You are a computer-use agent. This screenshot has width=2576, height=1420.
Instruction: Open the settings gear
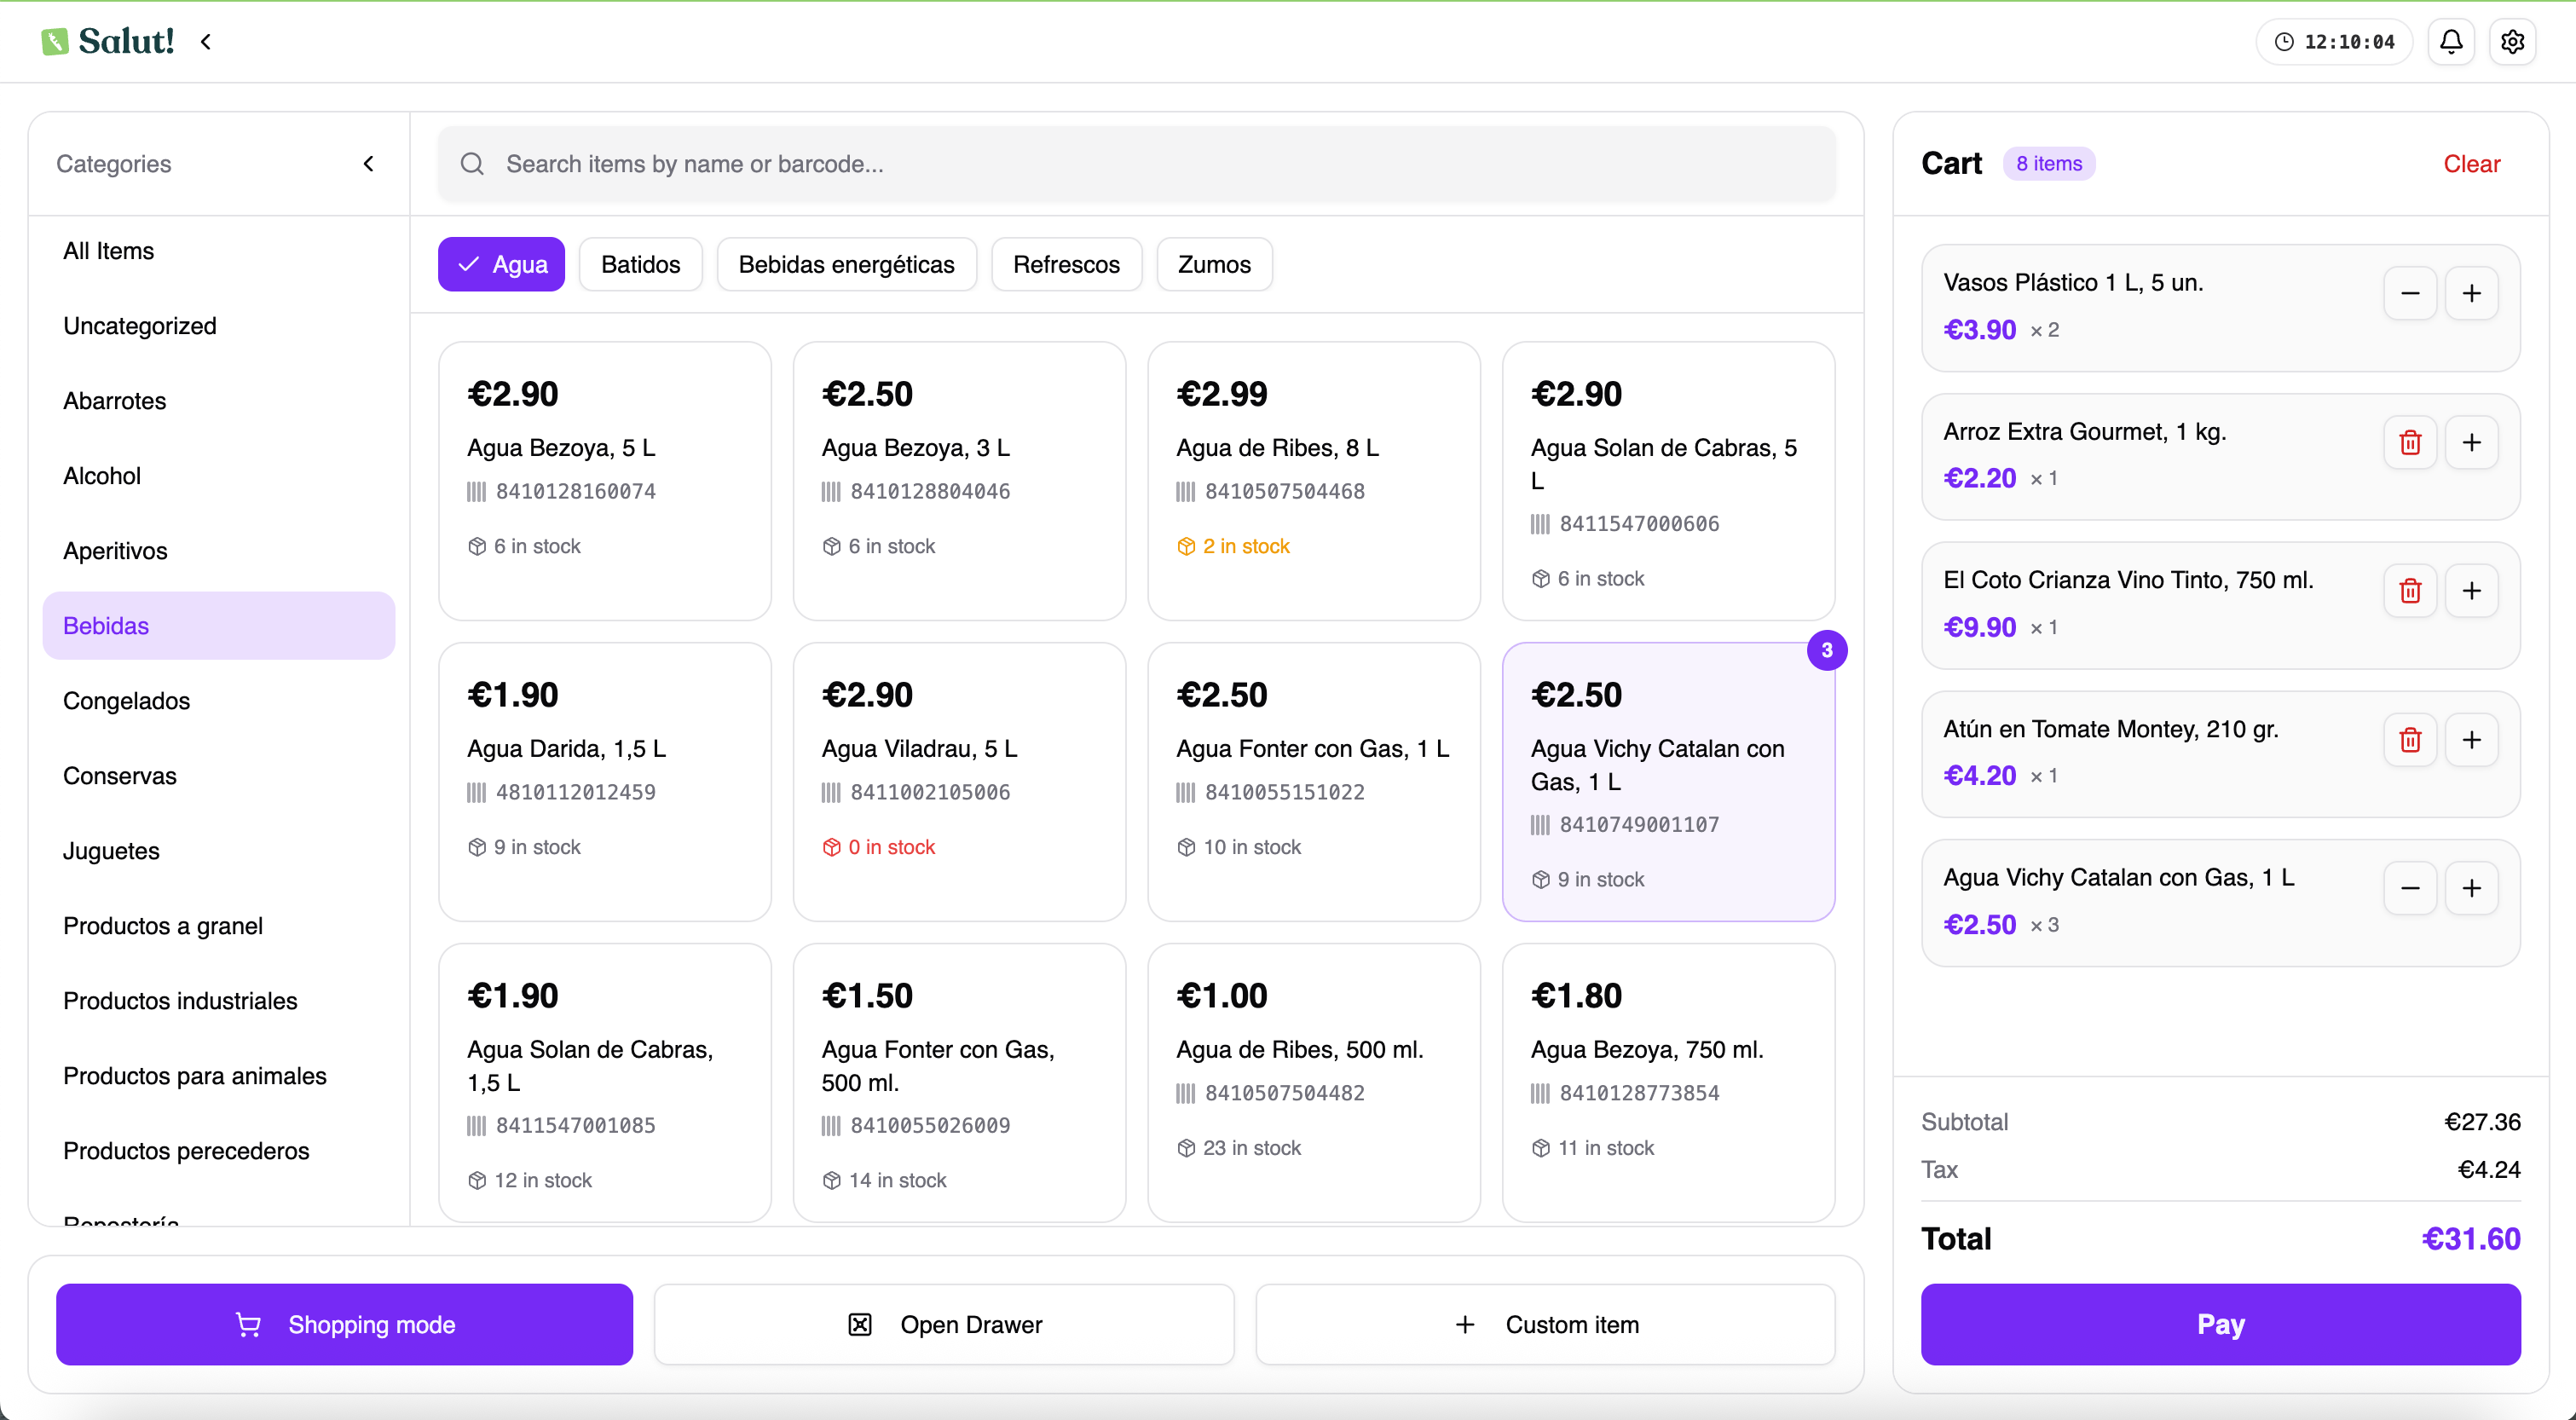[x=2513, y=41]
